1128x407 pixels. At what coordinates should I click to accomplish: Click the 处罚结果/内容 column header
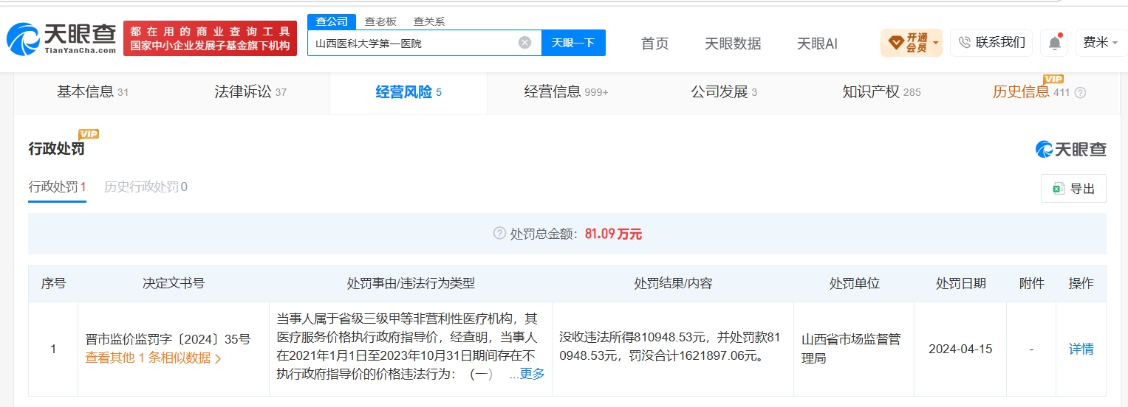coord(673,283)
